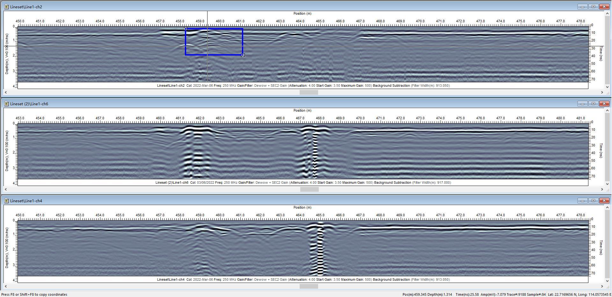
Task: Click the up scroll arrow in Line1-ch2 window
Action: point(607,14)
